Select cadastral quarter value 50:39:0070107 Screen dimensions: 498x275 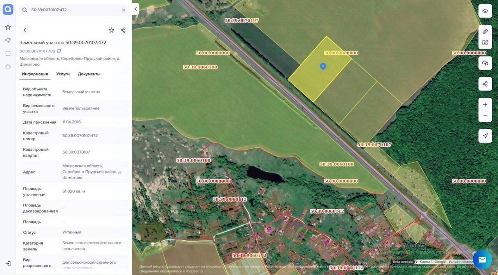(x=76, y=152)
